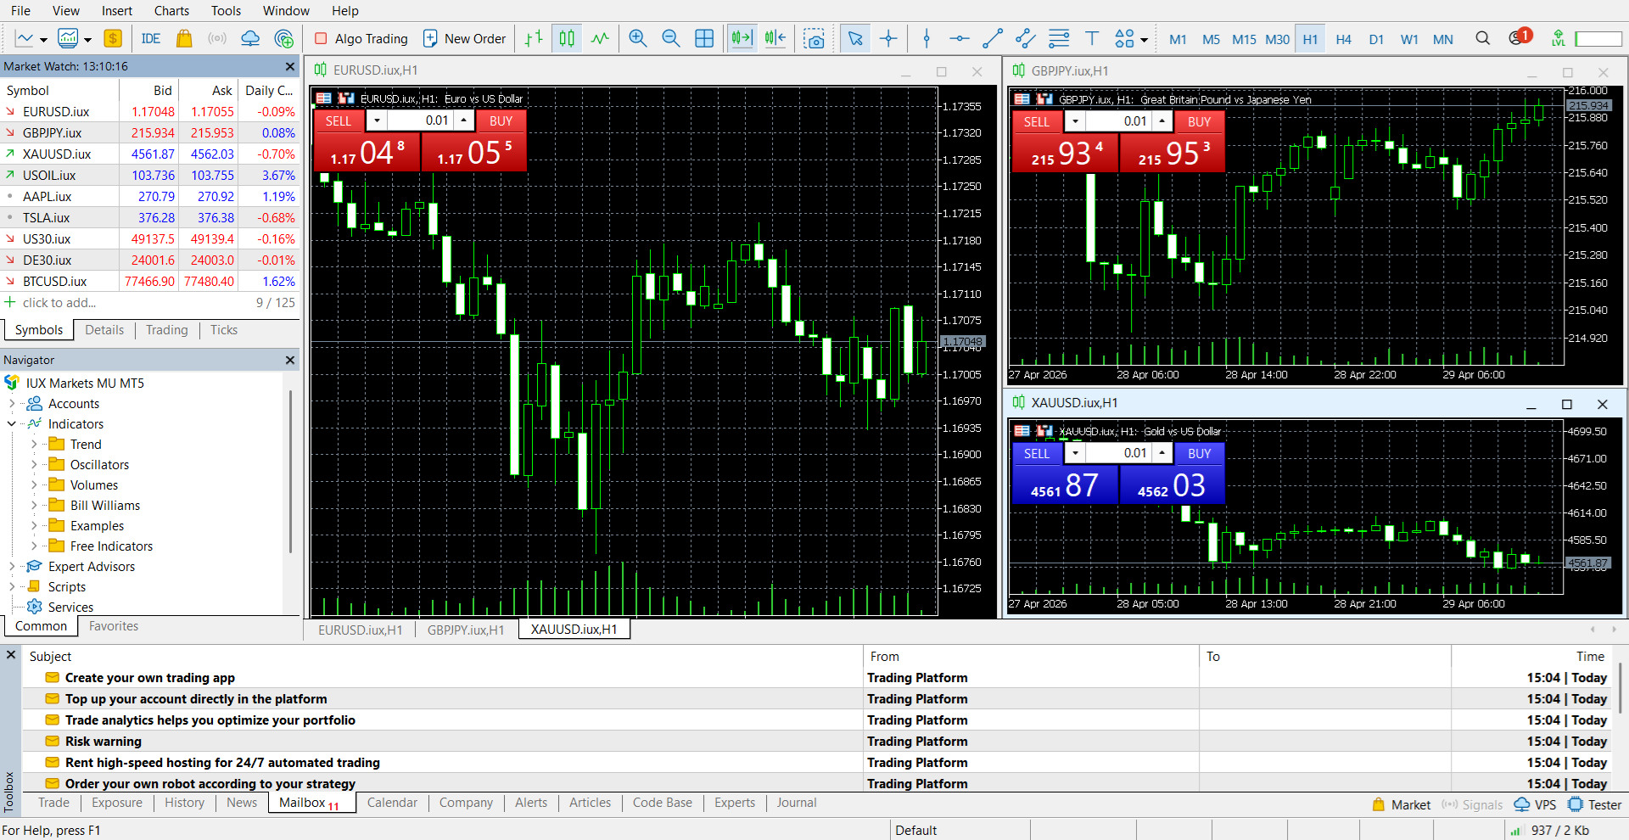Open the Market shopping bag icon in toolbar
Viewport: 1629px width, 840px height.
(x=184, y=38)
